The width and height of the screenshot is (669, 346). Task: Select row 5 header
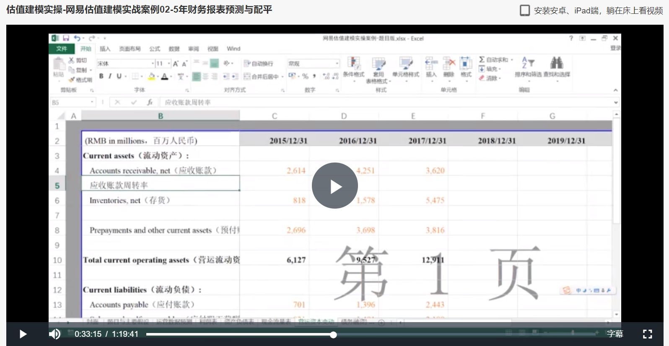tap(57, 186)
